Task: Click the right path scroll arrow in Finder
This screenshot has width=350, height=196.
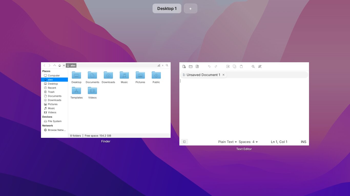Action: 163,66
